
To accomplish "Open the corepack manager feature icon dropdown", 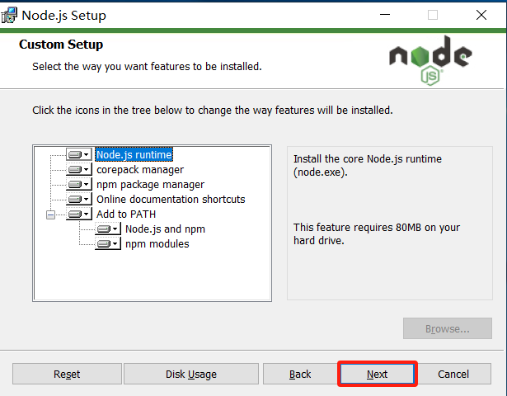I will [79, 169].
